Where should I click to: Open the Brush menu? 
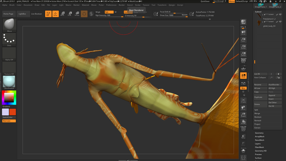(12, 5)
